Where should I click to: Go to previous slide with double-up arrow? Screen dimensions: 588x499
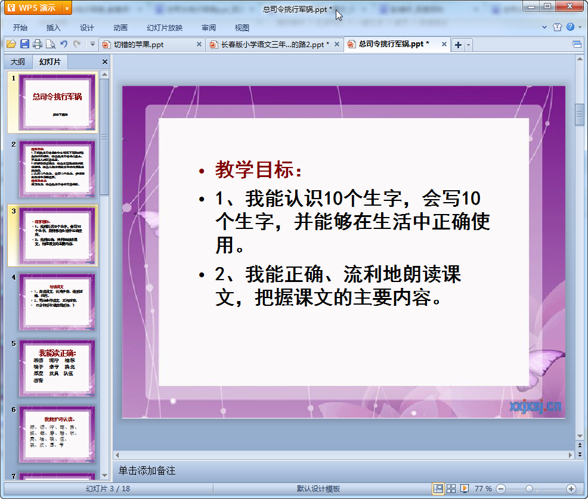click(580, 445)
